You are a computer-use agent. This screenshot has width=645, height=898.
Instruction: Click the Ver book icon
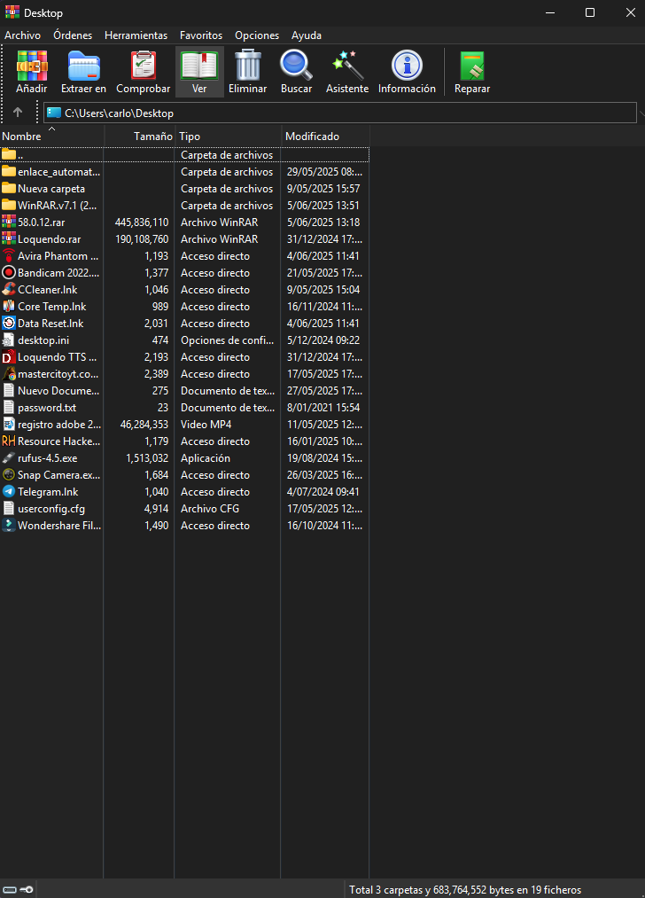coord(199,66)
